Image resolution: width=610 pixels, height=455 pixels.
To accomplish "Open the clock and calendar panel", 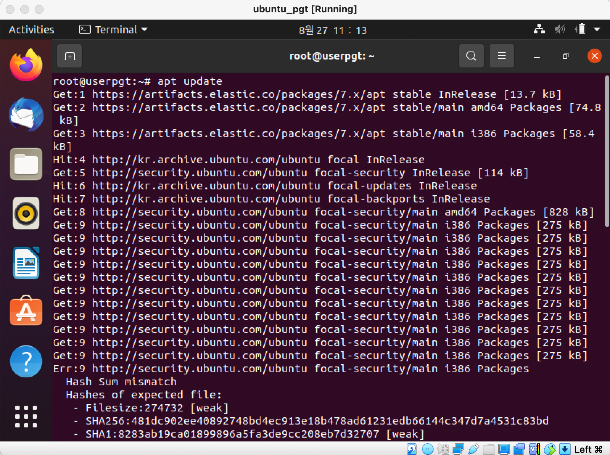I will click(x=333, y=30).
